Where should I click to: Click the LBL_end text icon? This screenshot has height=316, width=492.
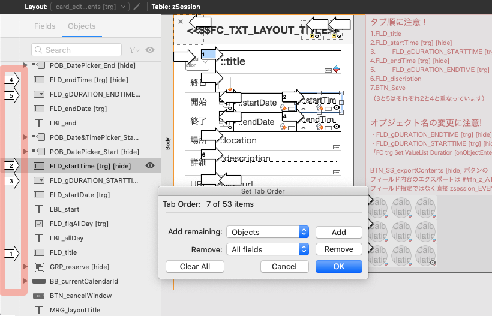coord(39,123)
